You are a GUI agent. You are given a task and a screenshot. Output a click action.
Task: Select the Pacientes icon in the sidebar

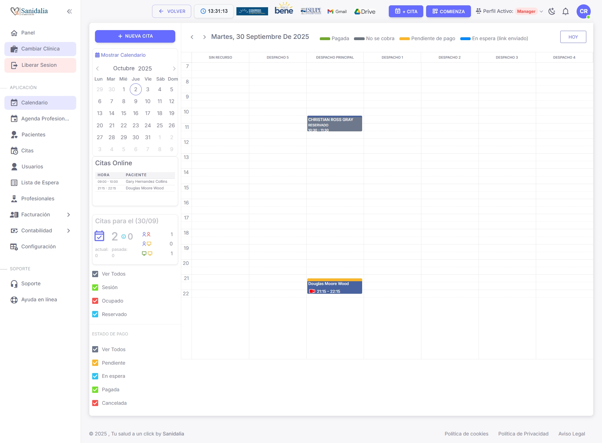tap(14, 134)
